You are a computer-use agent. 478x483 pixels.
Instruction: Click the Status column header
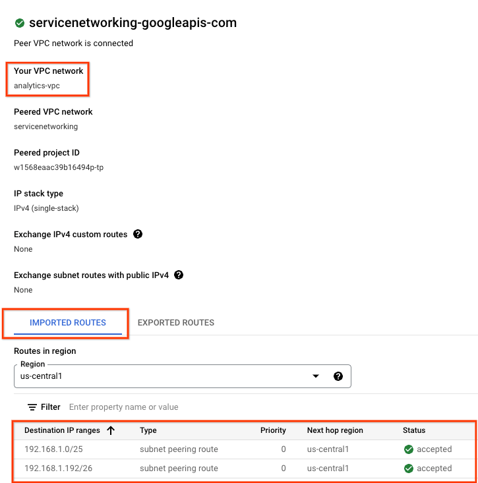tap(414, 430)
